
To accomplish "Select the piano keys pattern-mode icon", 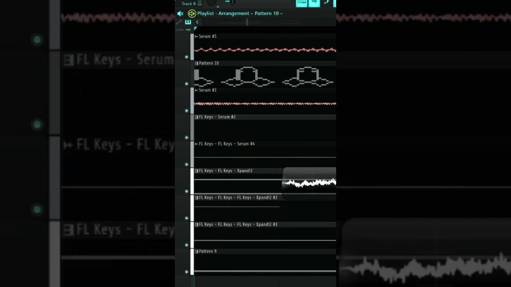I will [188, 22].
